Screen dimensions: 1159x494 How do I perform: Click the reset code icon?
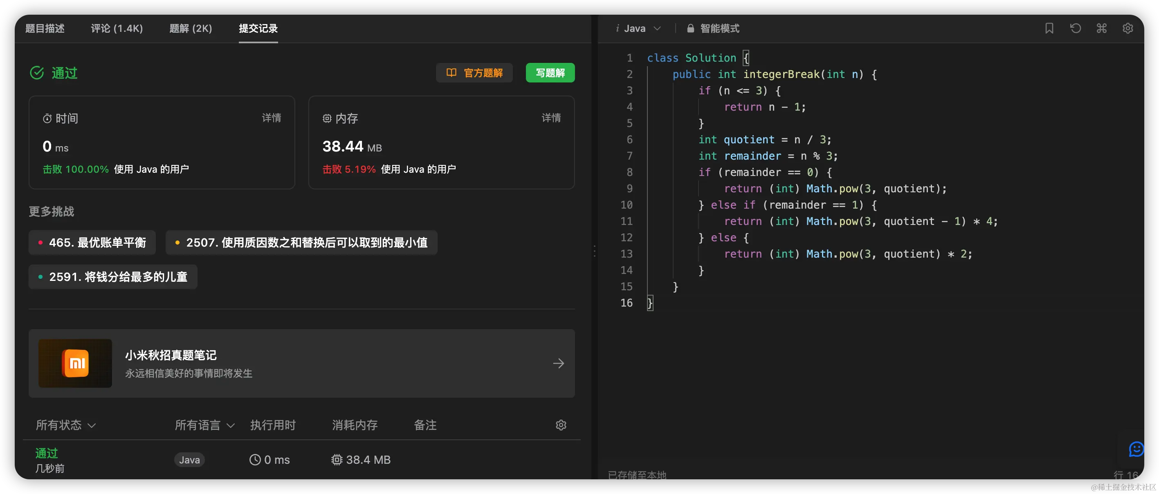point(1075,28)
